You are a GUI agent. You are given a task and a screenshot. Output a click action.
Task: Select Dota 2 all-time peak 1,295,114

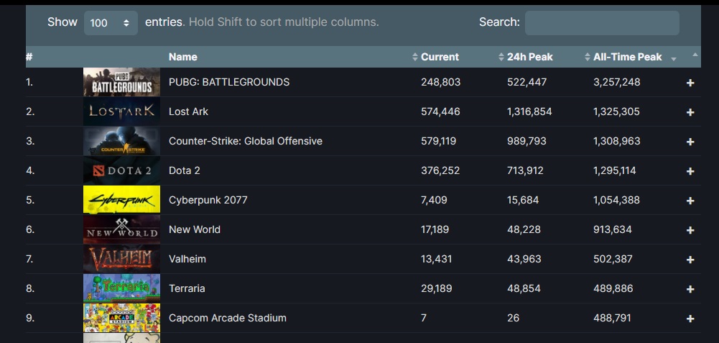(x=614, y=170)
